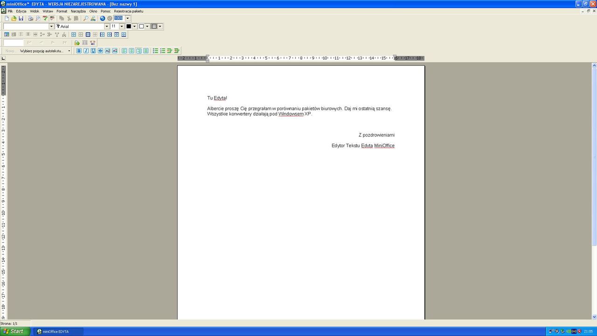
Task: Open the Widok menu
Action: [x=35, y=11]
